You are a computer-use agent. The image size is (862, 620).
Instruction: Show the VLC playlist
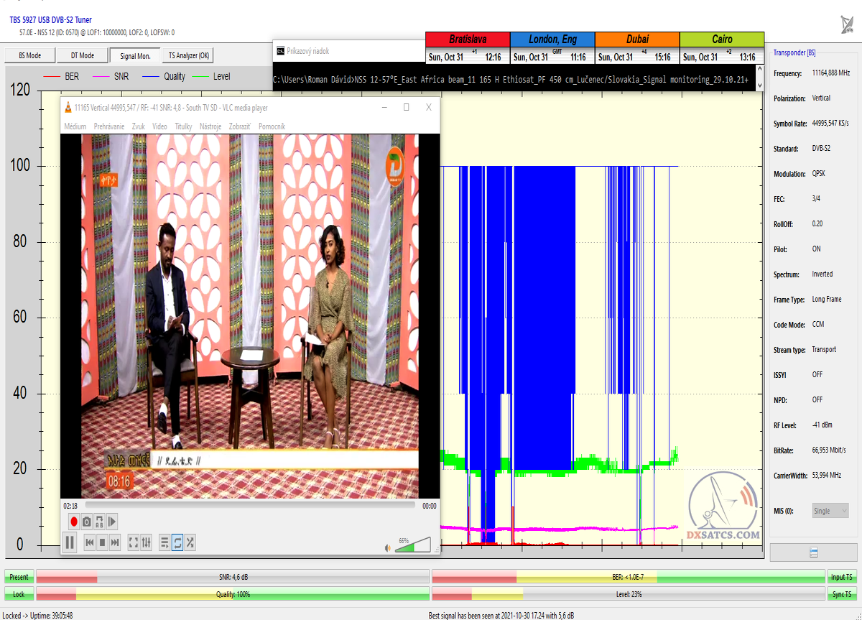coord(164,542)
